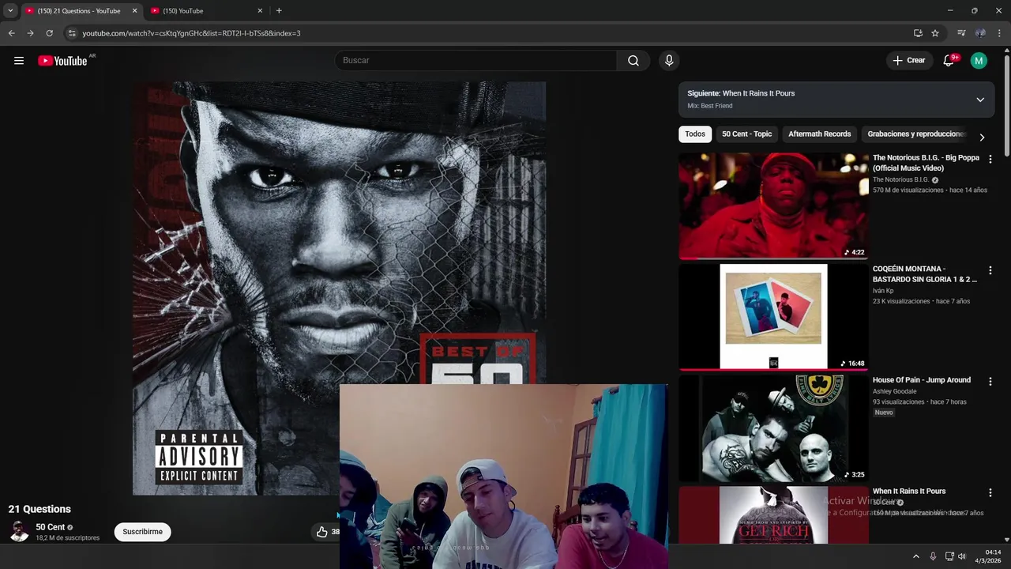
Task: Open Chrome three-dot menu
Action: 999,33
